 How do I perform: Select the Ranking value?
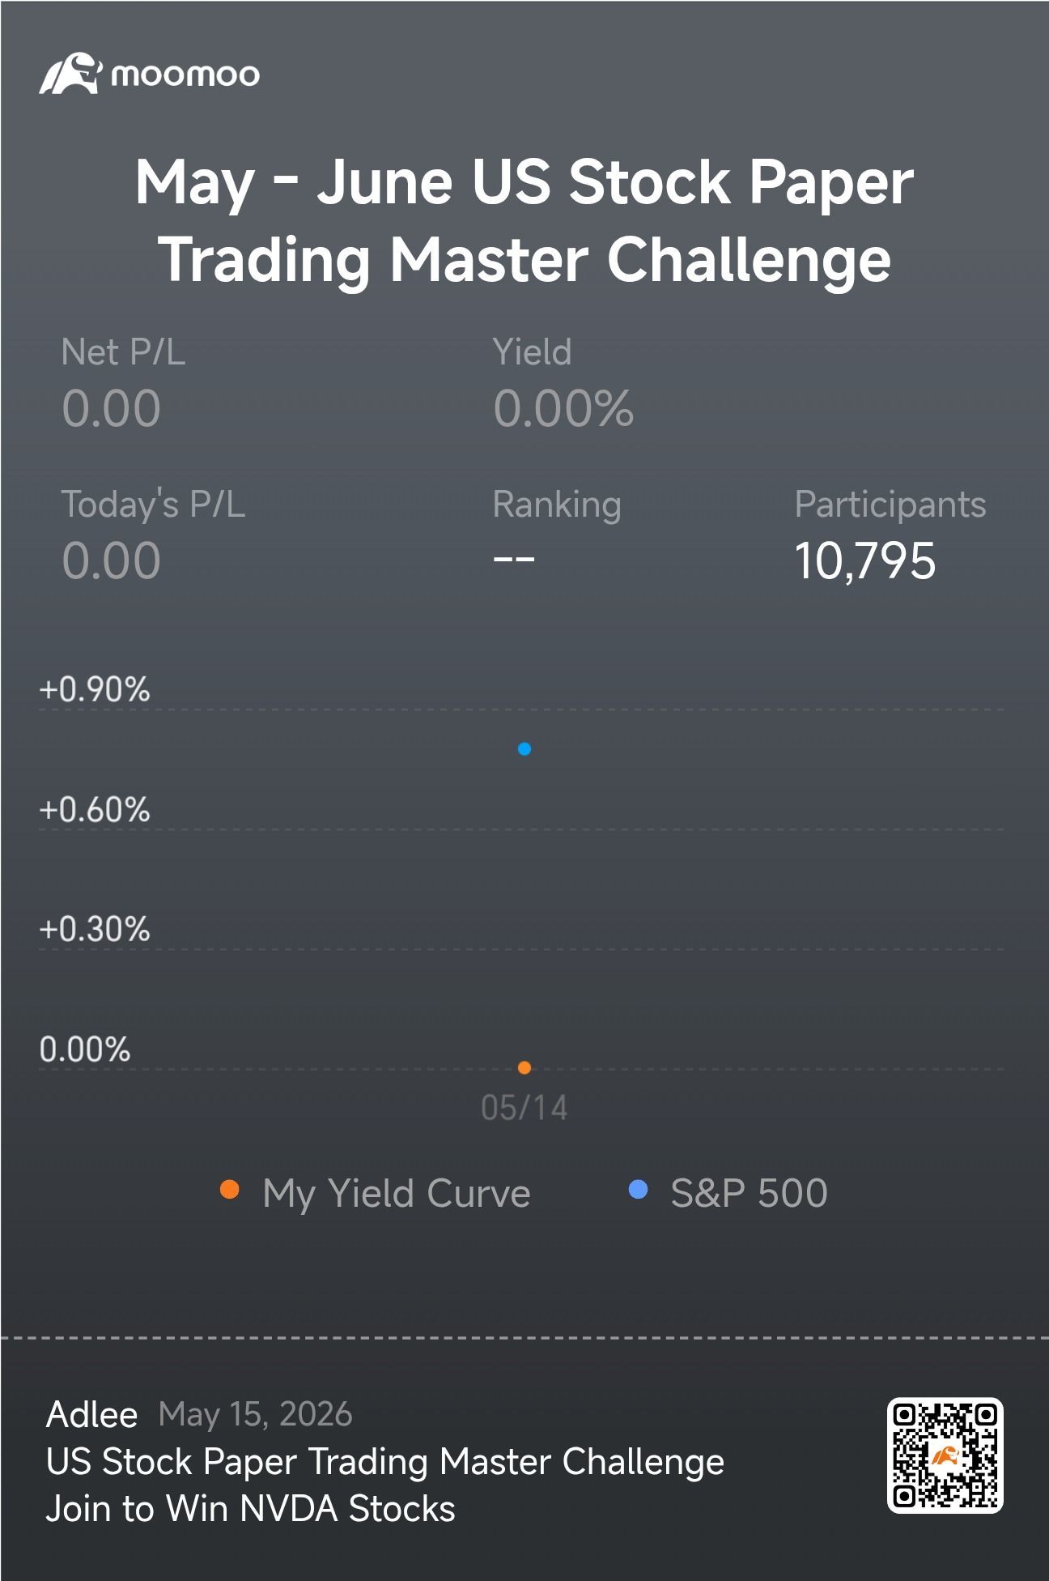coord(514,559)
